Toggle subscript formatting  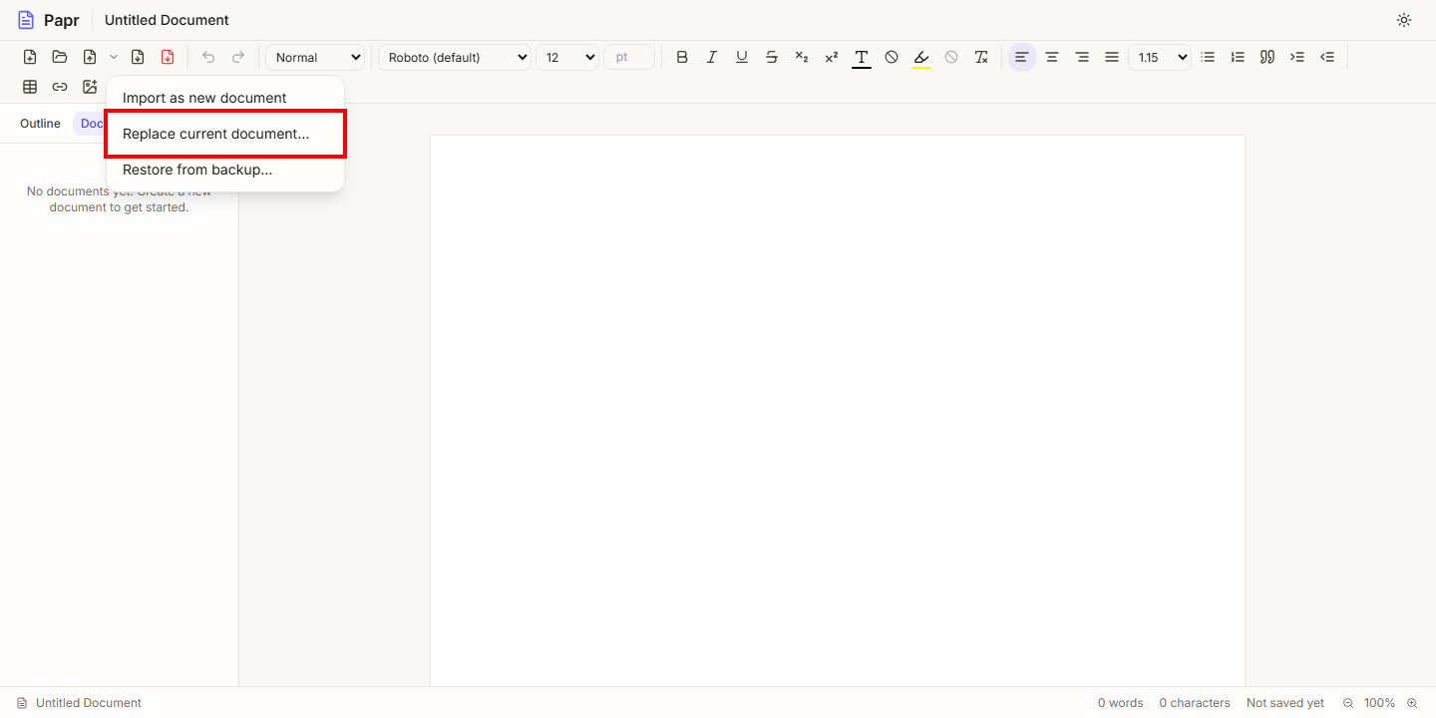(x=802, y=57)
